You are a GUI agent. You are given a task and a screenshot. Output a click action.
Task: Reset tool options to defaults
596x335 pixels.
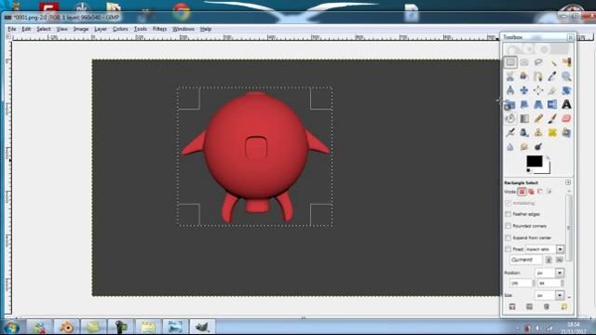point(563,306)
